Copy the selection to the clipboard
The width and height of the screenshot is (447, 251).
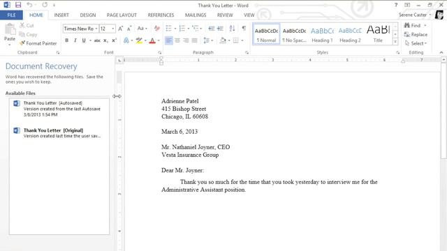tap(28, 34)
